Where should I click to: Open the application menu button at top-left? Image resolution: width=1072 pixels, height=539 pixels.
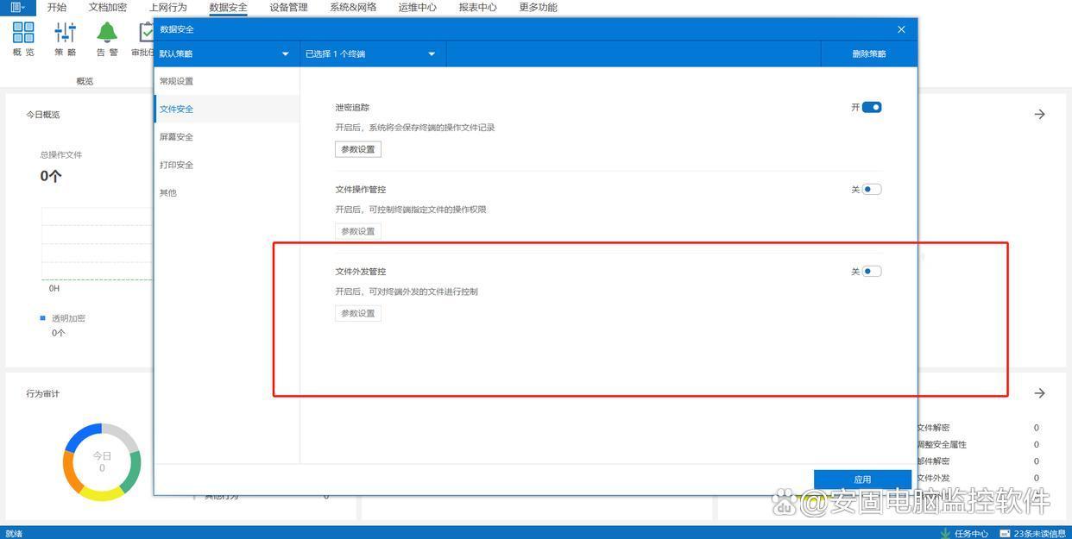click(17, 7)
